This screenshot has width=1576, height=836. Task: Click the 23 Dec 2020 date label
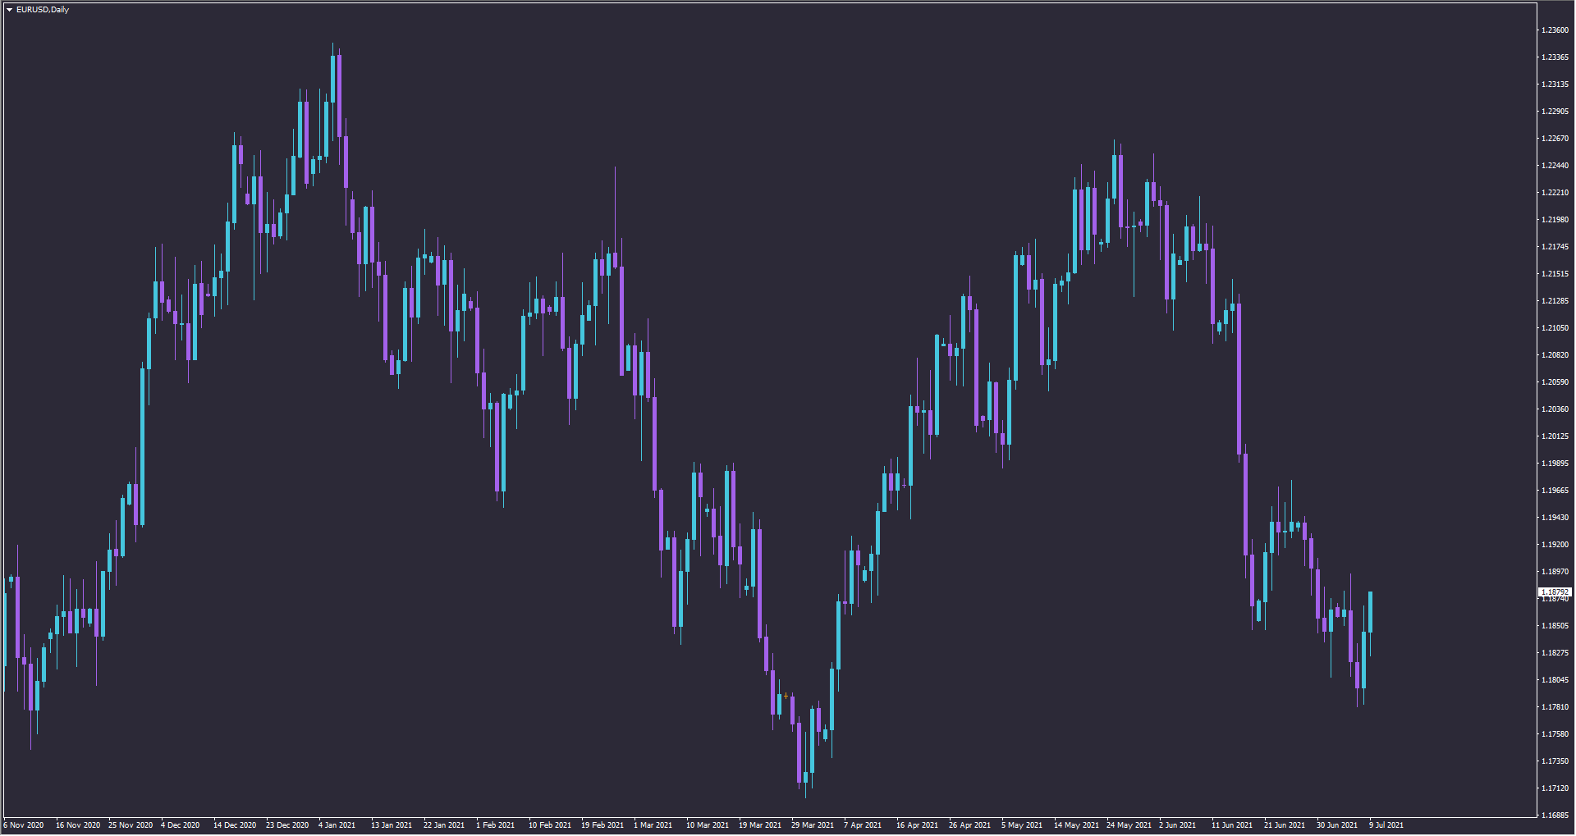click(x=287, y=825)
